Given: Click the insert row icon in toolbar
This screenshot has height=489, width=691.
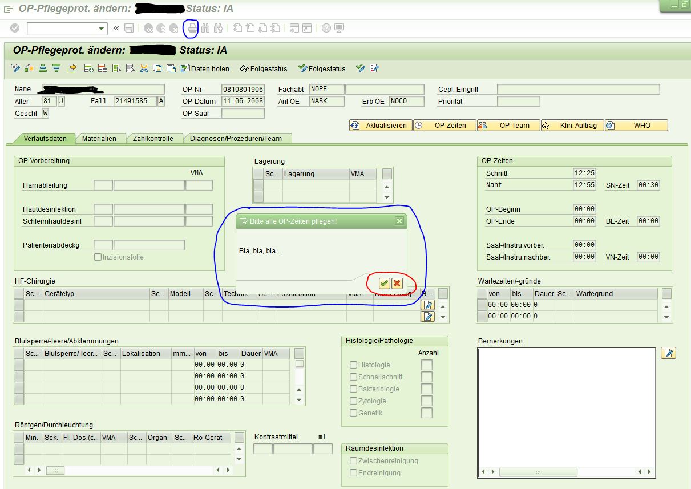Looking at the screenshot, I should click(x=88, y=68).
